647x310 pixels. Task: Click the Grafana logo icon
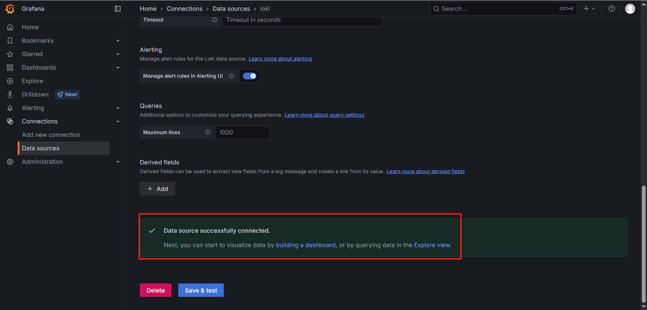coord(10,9)
